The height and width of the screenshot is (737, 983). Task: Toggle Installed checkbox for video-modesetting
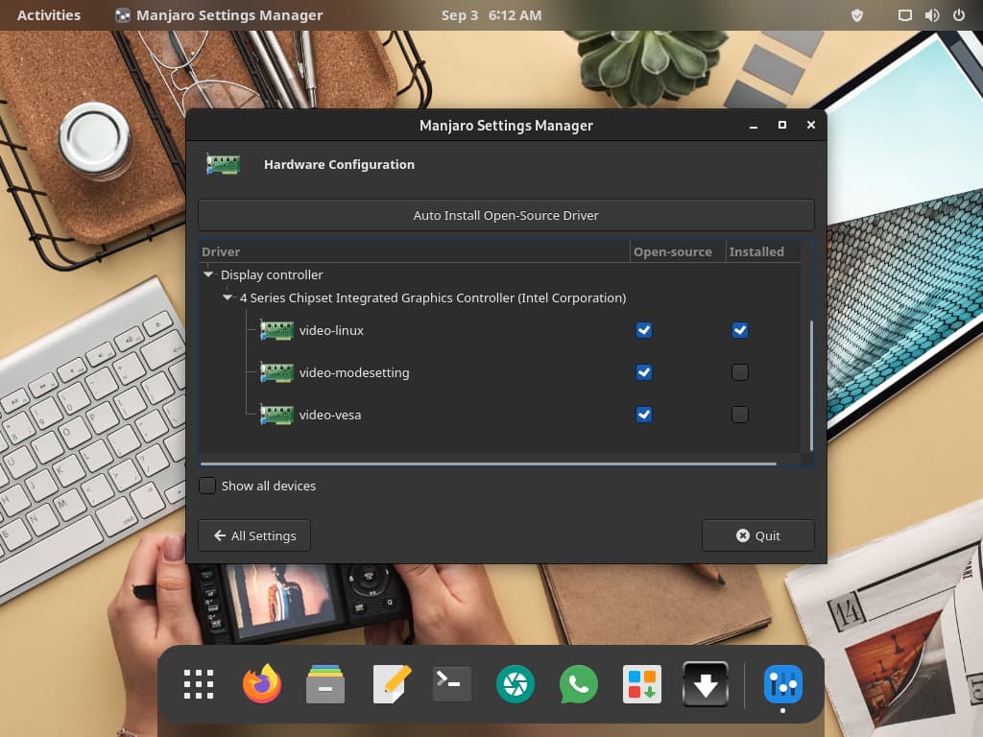pyautogui.click(x=740, y=372)
